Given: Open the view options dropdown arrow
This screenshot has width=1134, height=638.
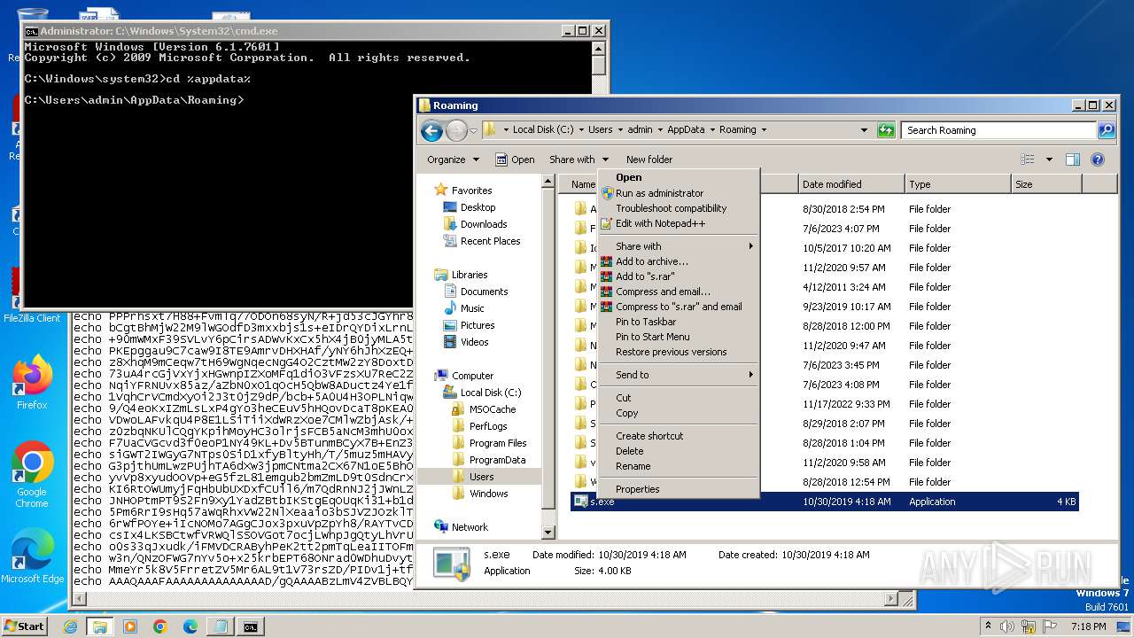Looking at the screenshot, I should (1049, 159).
